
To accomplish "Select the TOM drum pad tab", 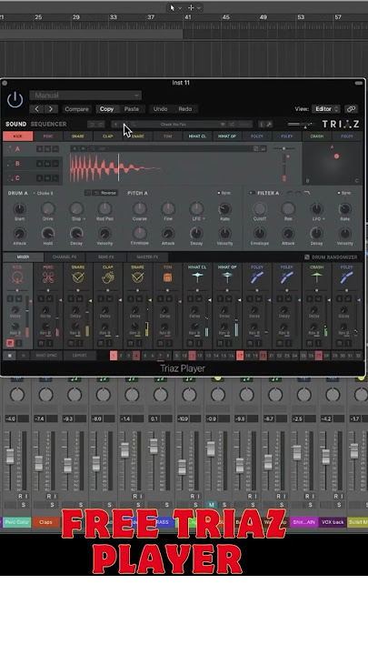I will coord(167,136).
